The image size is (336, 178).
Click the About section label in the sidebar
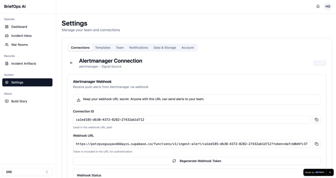(x=8, y=94)
